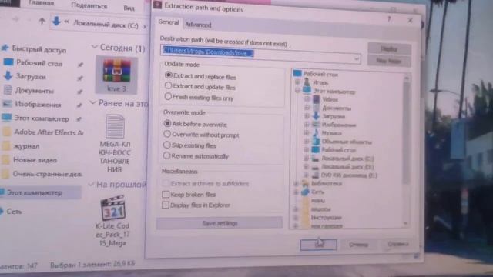The height and width of the screenshot is (277, 493).
Task: Click the Локальный диск (C:) drive icon in tree
Action: [x=315, y=159]
